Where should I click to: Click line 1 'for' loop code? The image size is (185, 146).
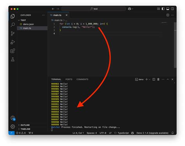pos(84,24)
